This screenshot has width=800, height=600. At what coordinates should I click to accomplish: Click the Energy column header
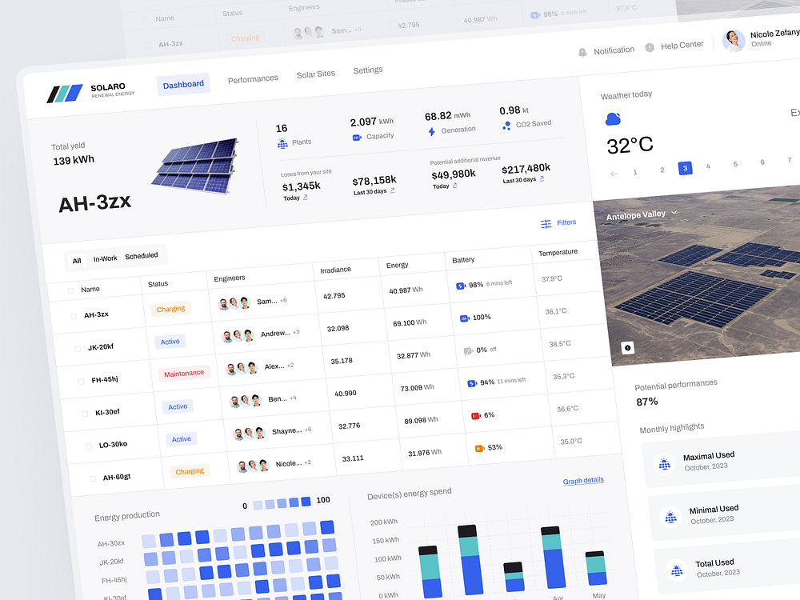coord(397,266)
